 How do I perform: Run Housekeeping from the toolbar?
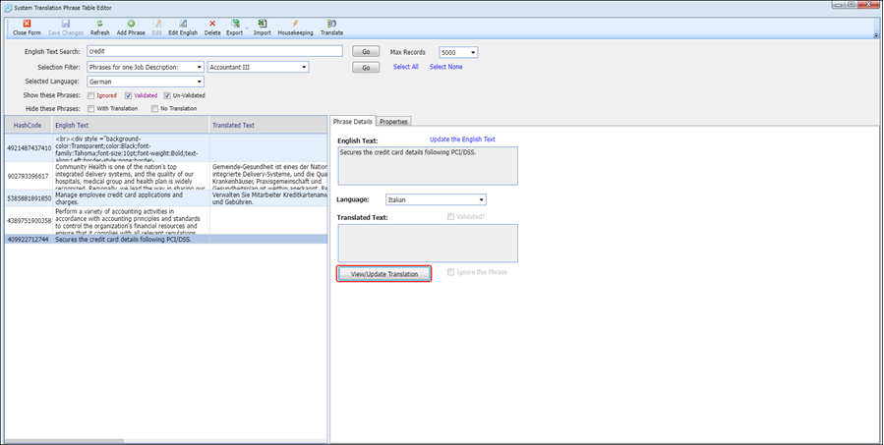[295, 24]
